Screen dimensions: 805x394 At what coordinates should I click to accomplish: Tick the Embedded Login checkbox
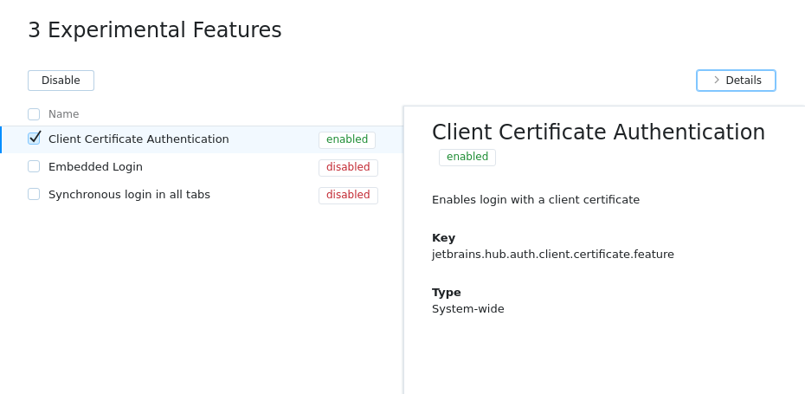point(34,166)
